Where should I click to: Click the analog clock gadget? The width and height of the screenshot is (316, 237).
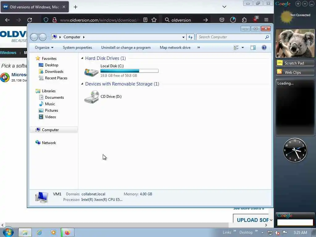[295, 150]
